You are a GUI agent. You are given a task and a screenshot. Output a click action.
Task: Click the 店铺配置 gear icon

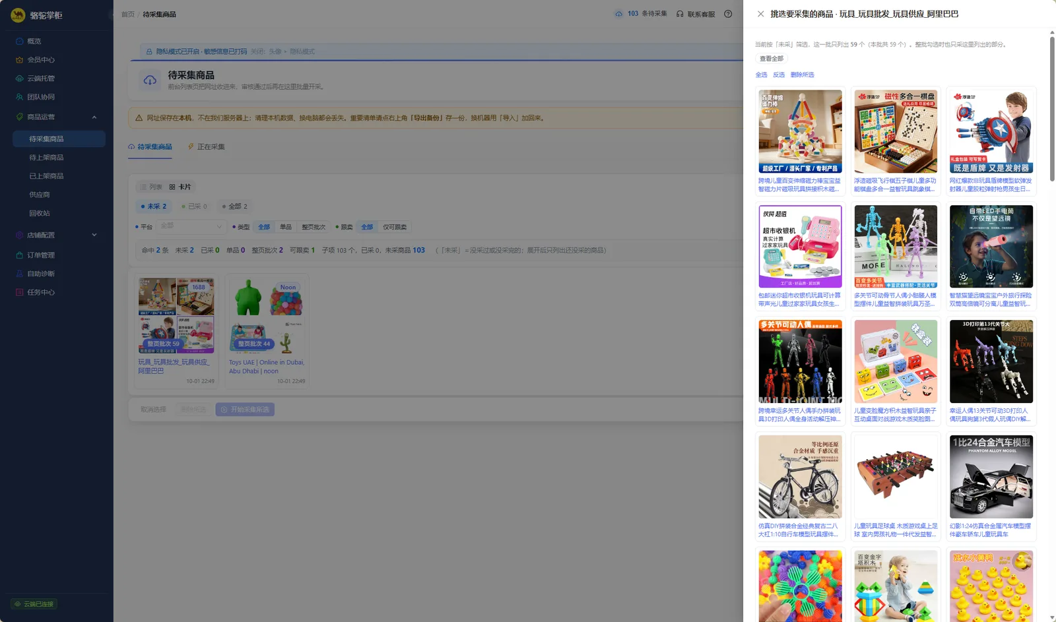click(19, 235)
